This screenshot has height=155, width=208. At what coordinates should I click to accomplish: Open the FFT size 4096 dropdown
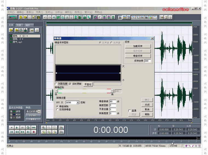click(x=78, y=103)
